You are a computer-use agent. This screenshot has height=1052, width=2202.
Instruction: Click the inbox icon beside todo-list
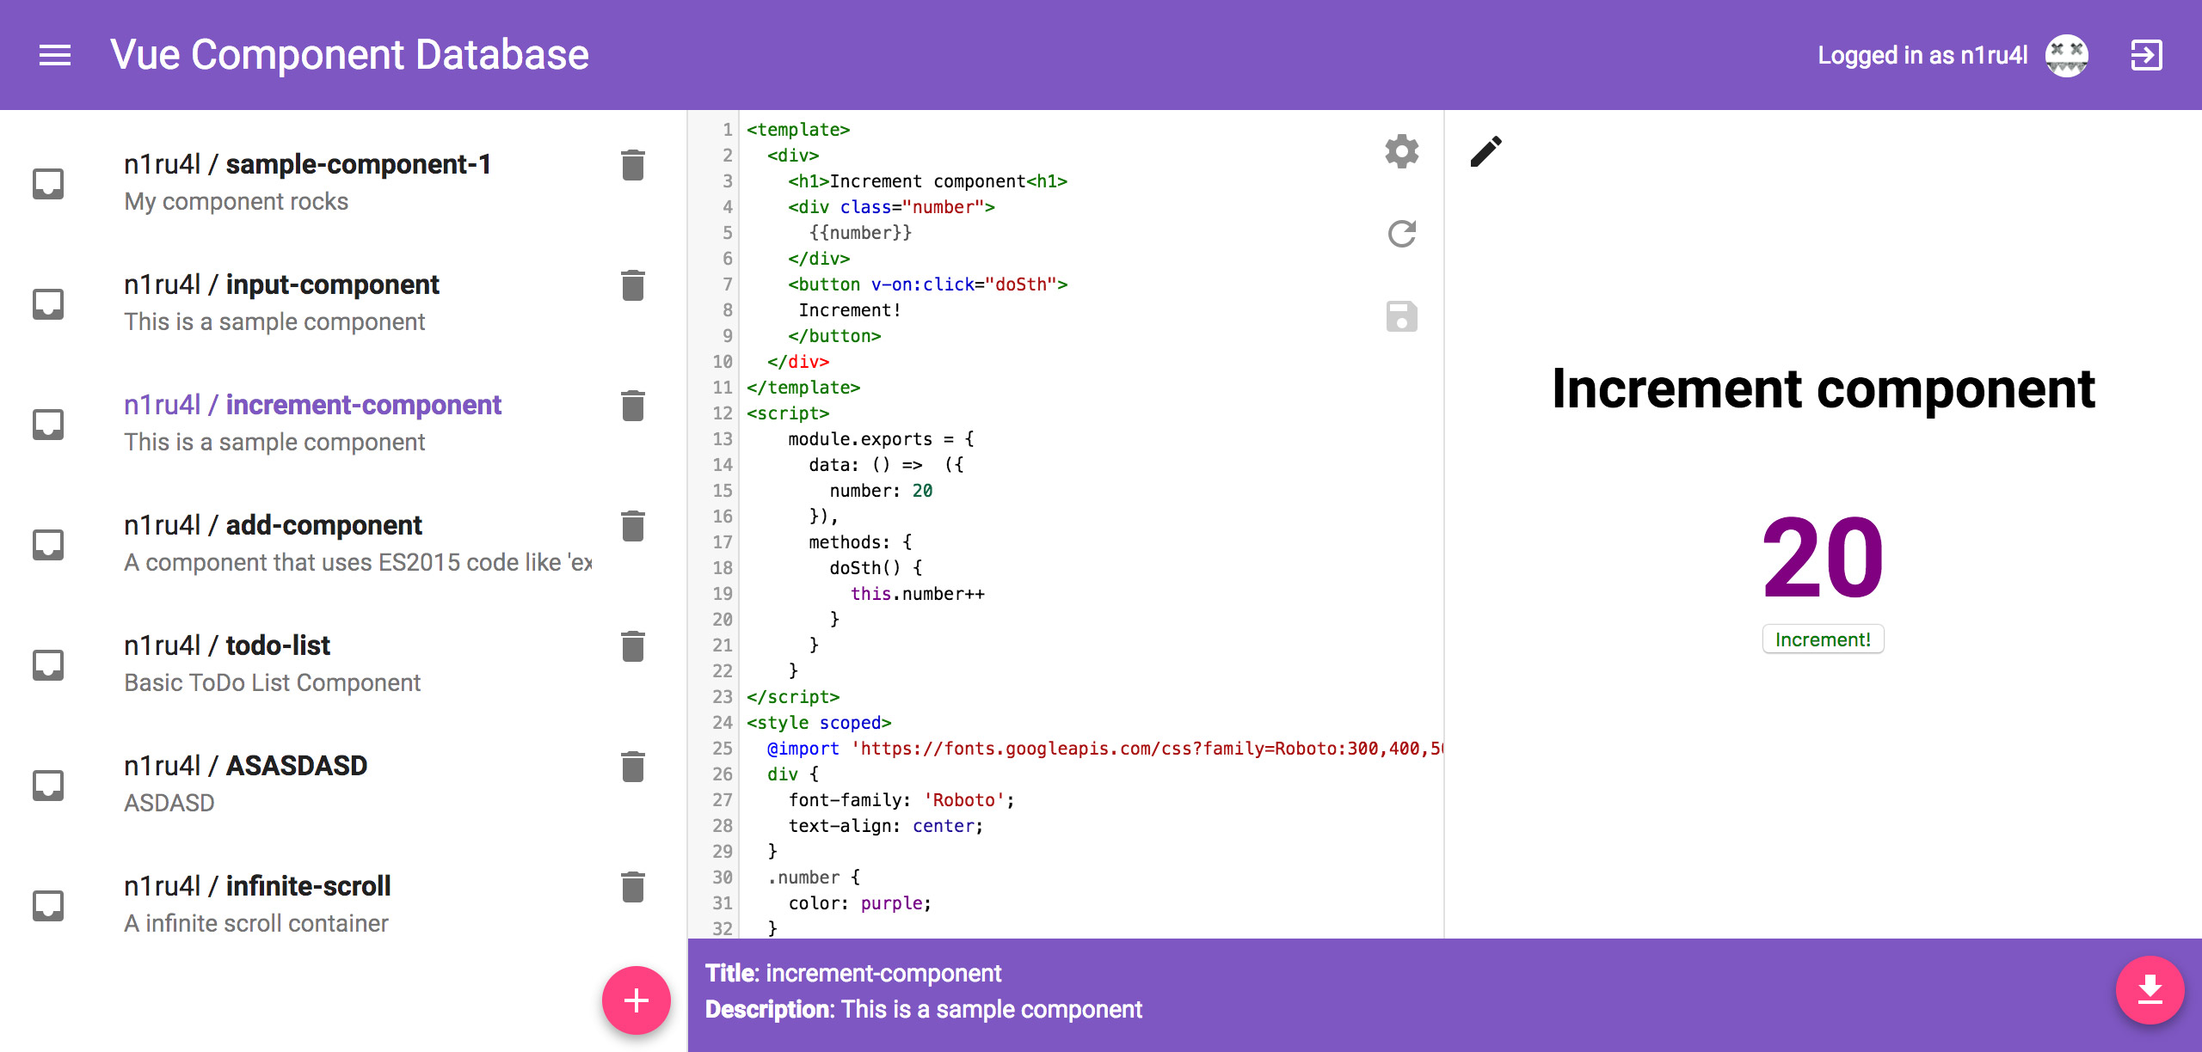click(48, 664)
